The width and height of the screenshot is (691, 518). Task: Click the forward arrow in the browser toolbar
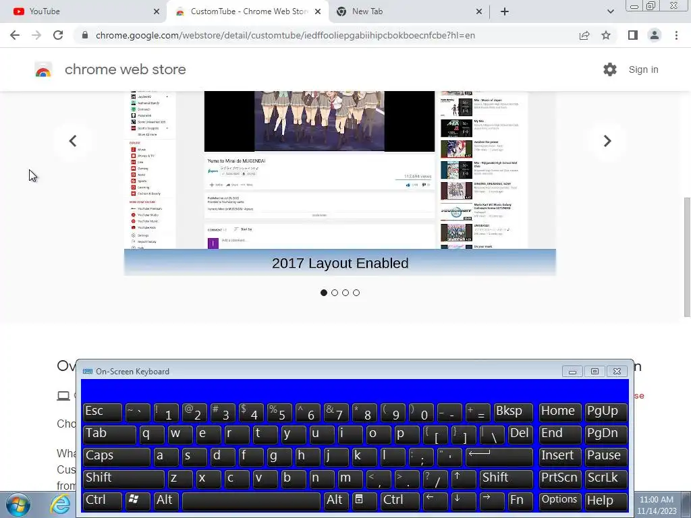pyautogui.click(x=36, y=35)
